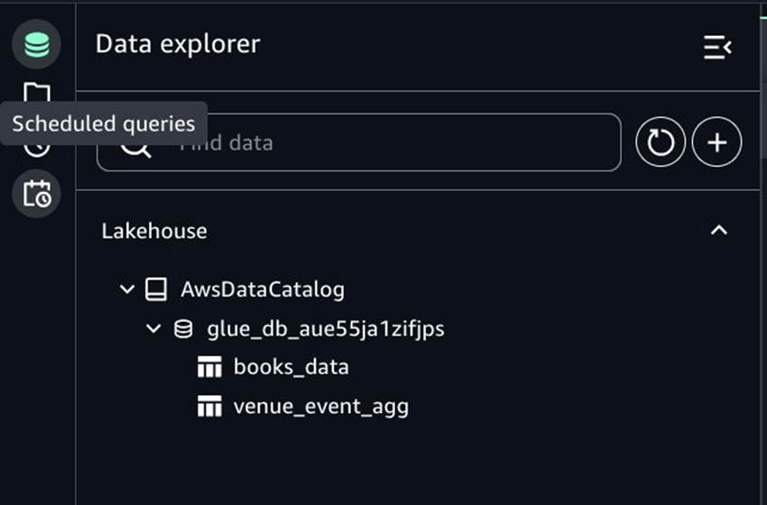The height and width of the screenshot is (505, 767).
Task: Click the folder icon in left sidebar
Action: point(36,91)
